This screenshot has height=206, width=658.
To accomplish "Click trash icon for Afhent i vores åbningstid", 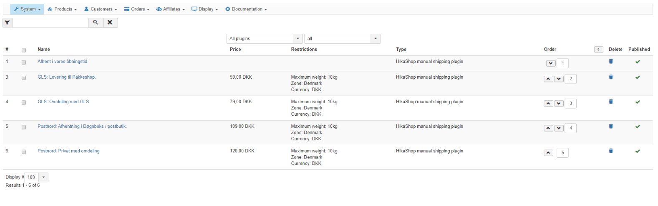I will 611,62.
